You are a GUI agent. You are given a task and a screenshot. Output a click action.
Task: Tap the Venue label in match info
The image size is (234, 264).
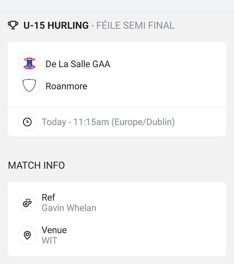coord(54,230)
